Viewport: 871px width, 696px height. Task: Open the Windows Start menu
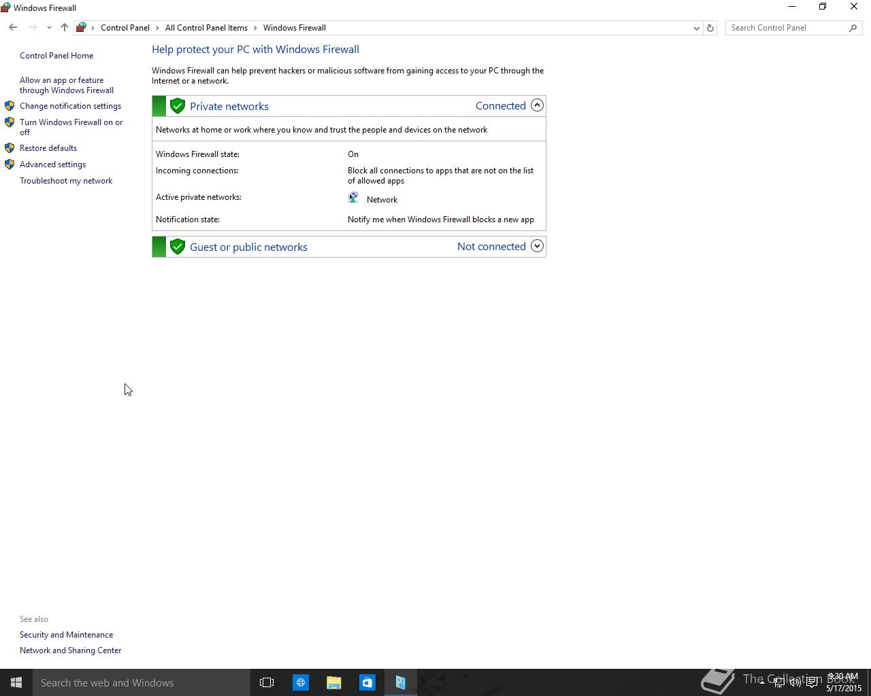tap(16, 682)
